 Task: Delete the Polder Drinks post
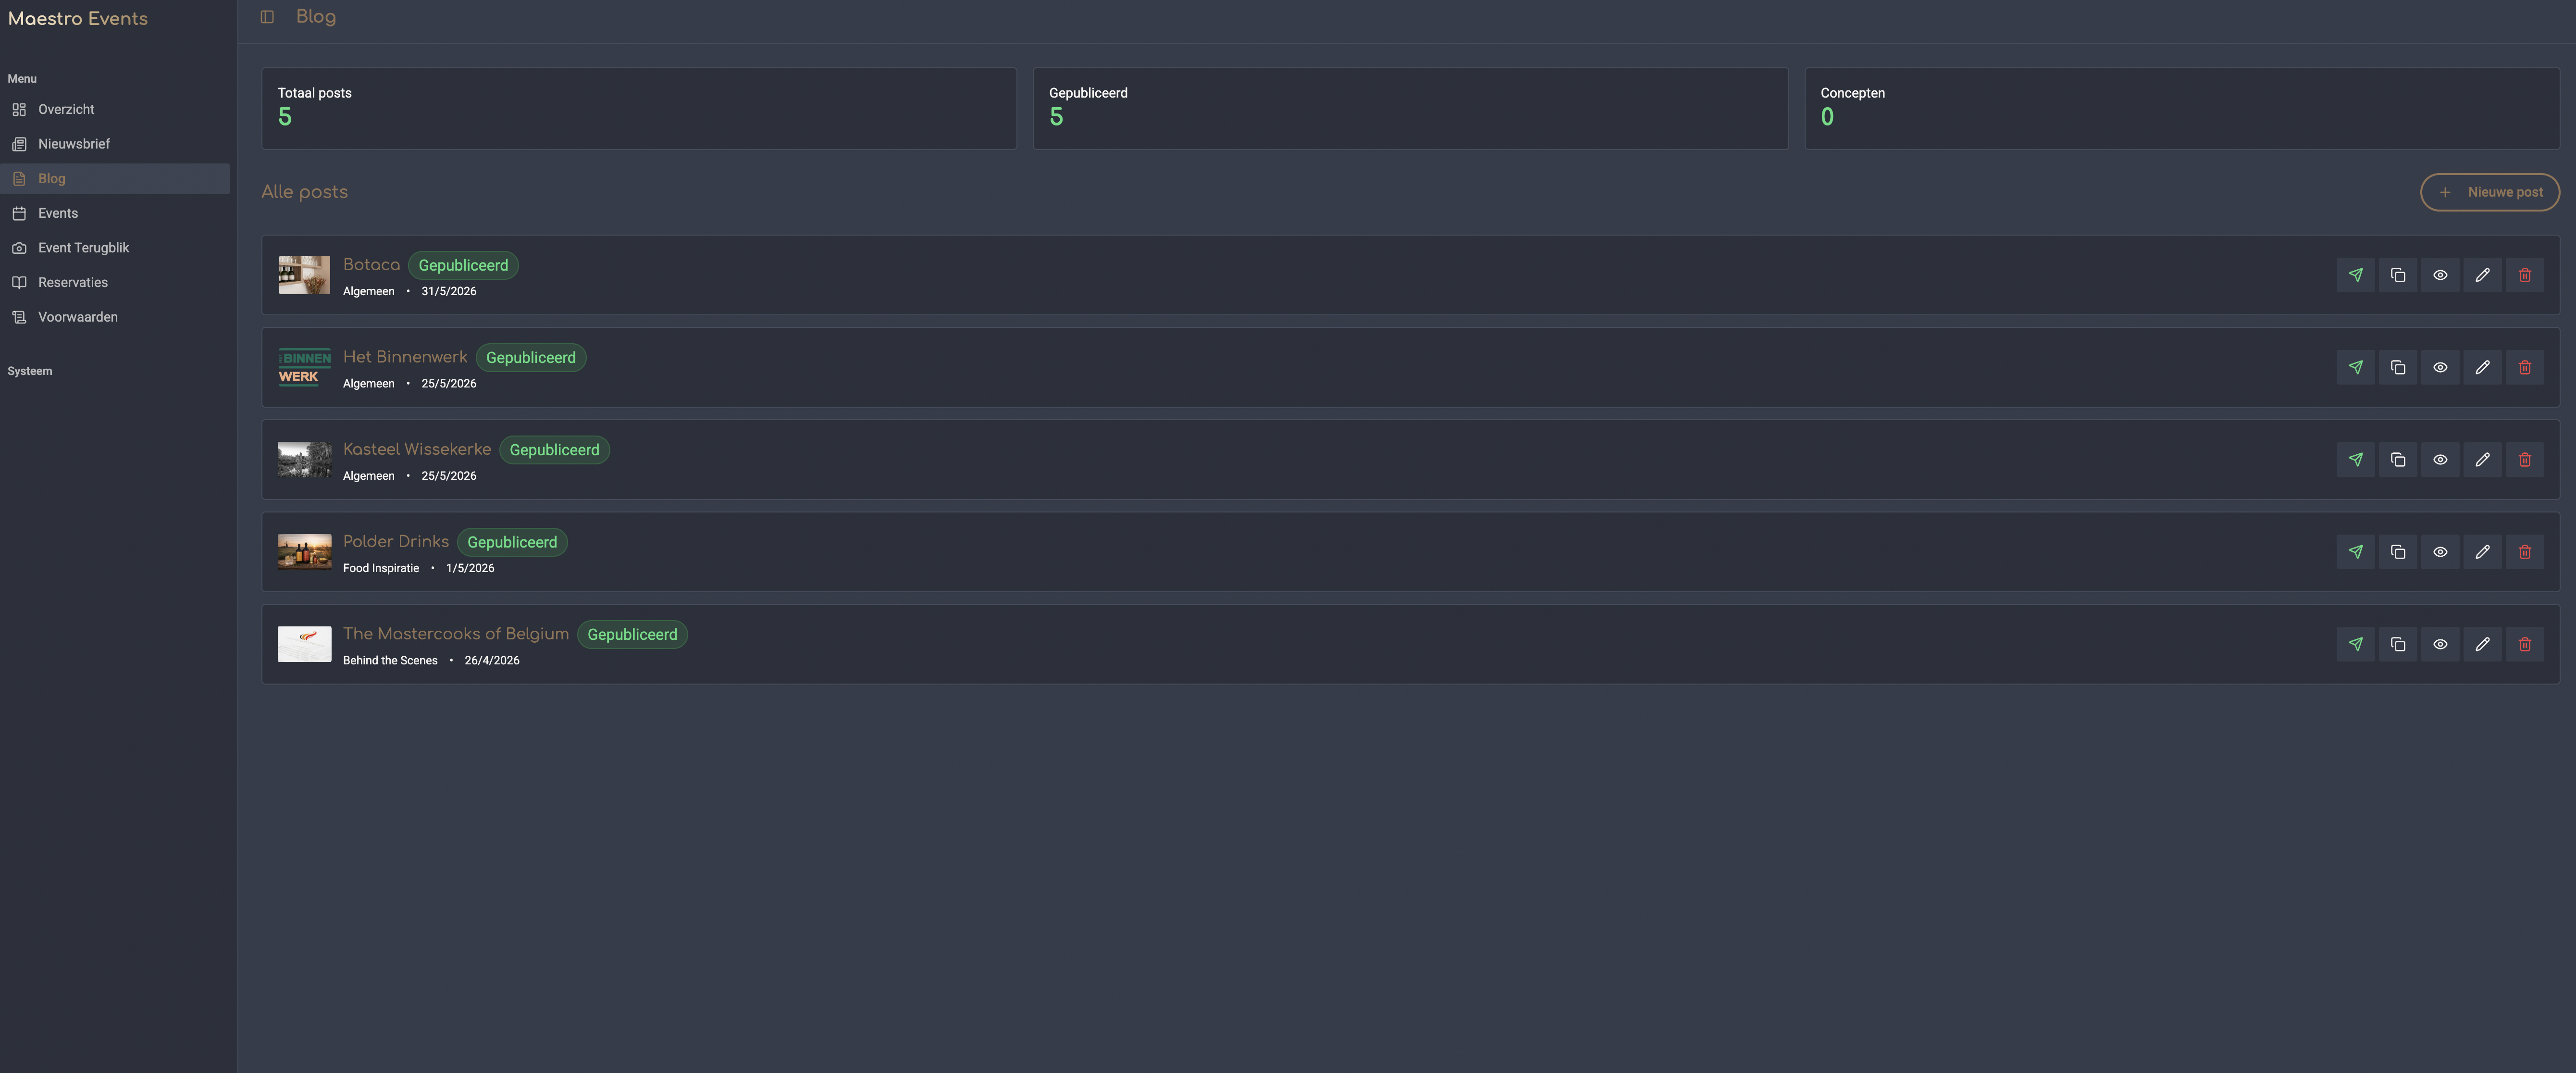coord(2524,552)
